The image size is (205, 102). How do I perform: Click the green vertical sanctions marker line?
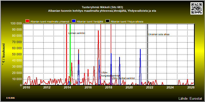click(x=70, y=54)
